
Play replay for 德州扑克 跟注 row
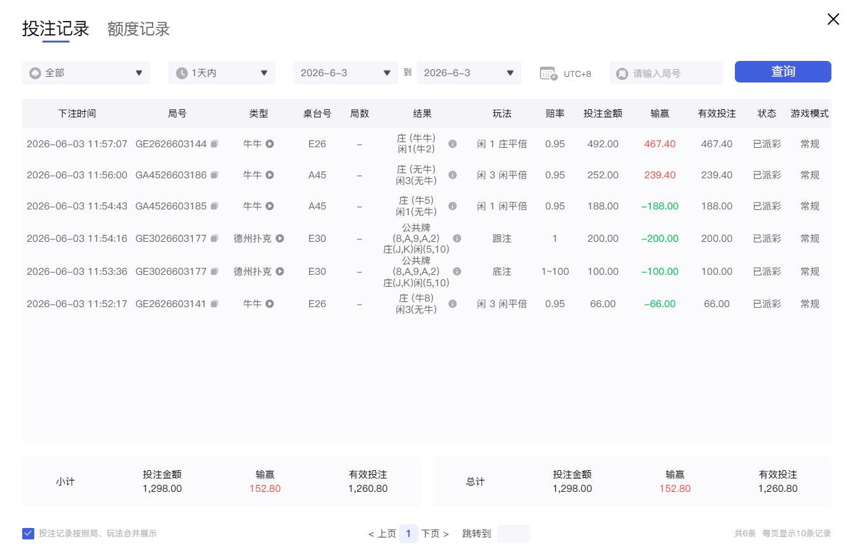[x=280, y=239]
